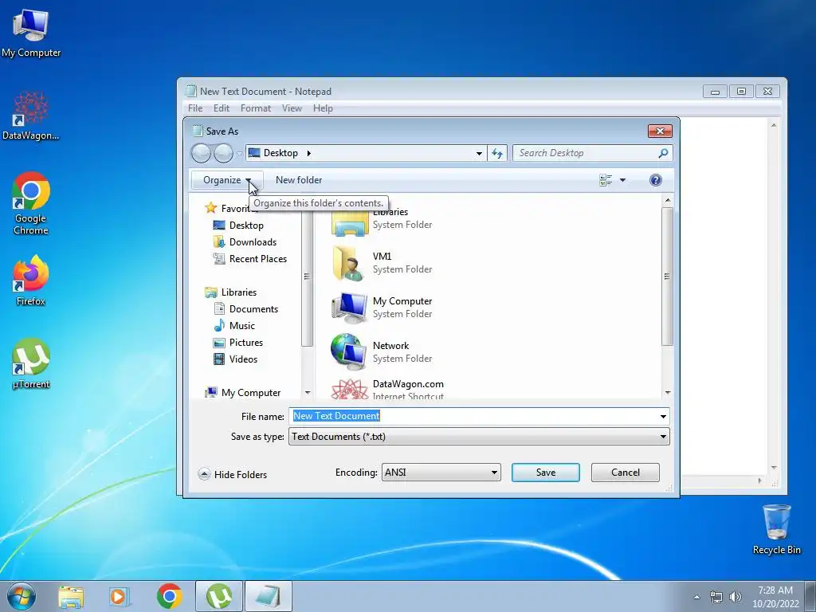Open the DataWagon desktop shortcut
The width and height of the screenshot is (816, 612).
coord(31,116)
